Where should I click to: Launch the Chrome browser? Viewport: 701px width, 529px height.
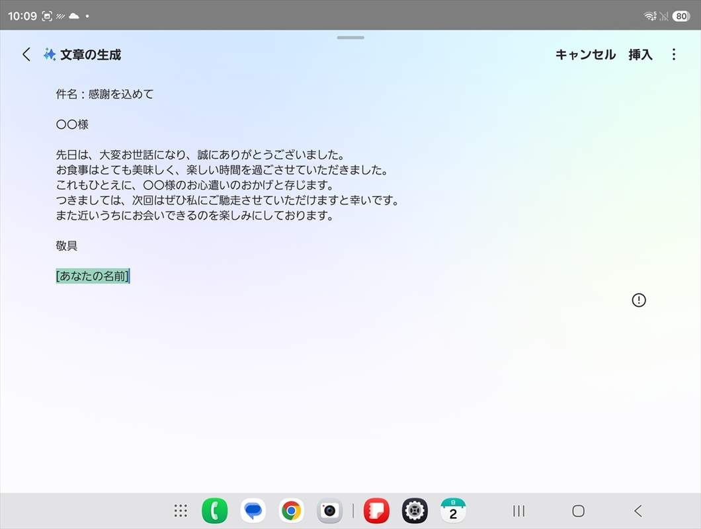coord(292,510)
